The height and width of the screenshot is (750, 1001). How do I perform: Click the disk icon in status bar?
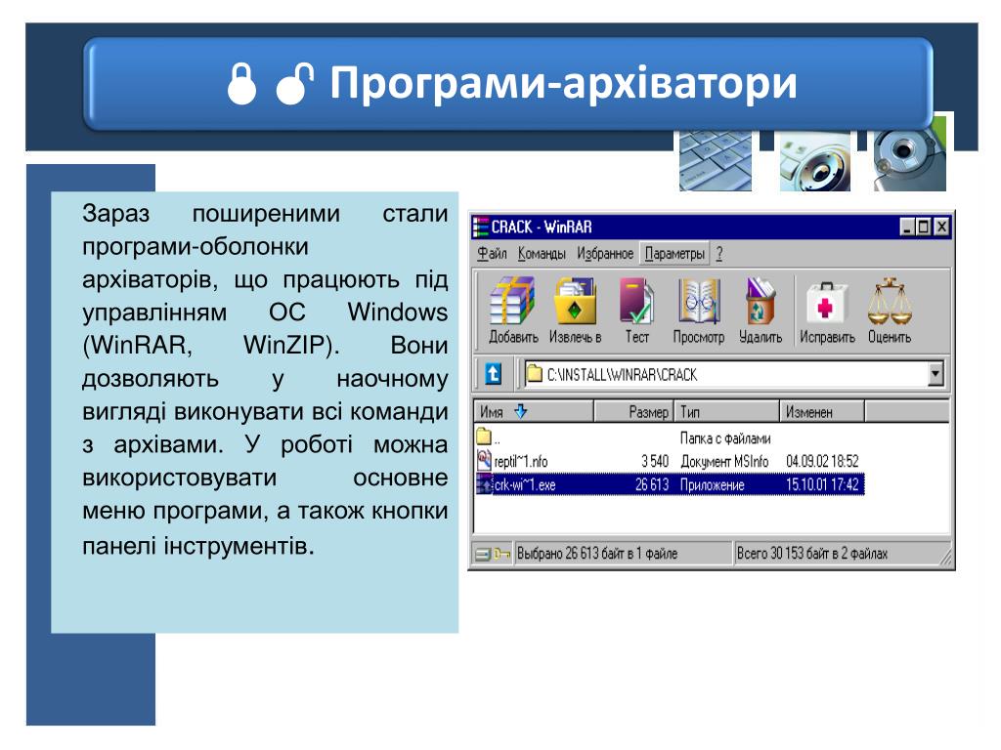pos(483,554)
